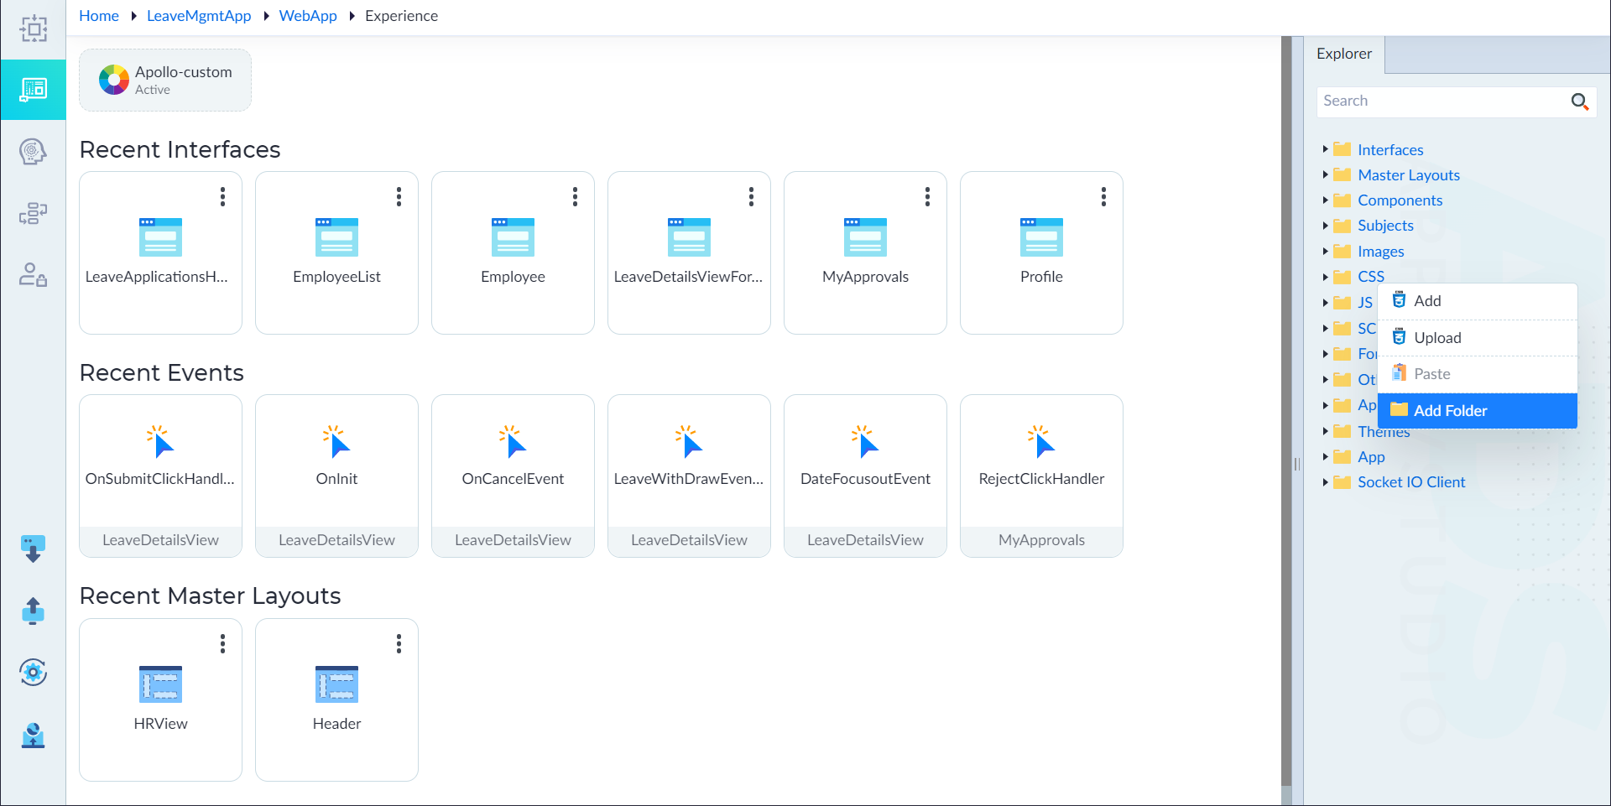Viewport: 1611px width, 806px height.
Task: Click the search magnifier icon in Explorer
Action: point(1579,101)
